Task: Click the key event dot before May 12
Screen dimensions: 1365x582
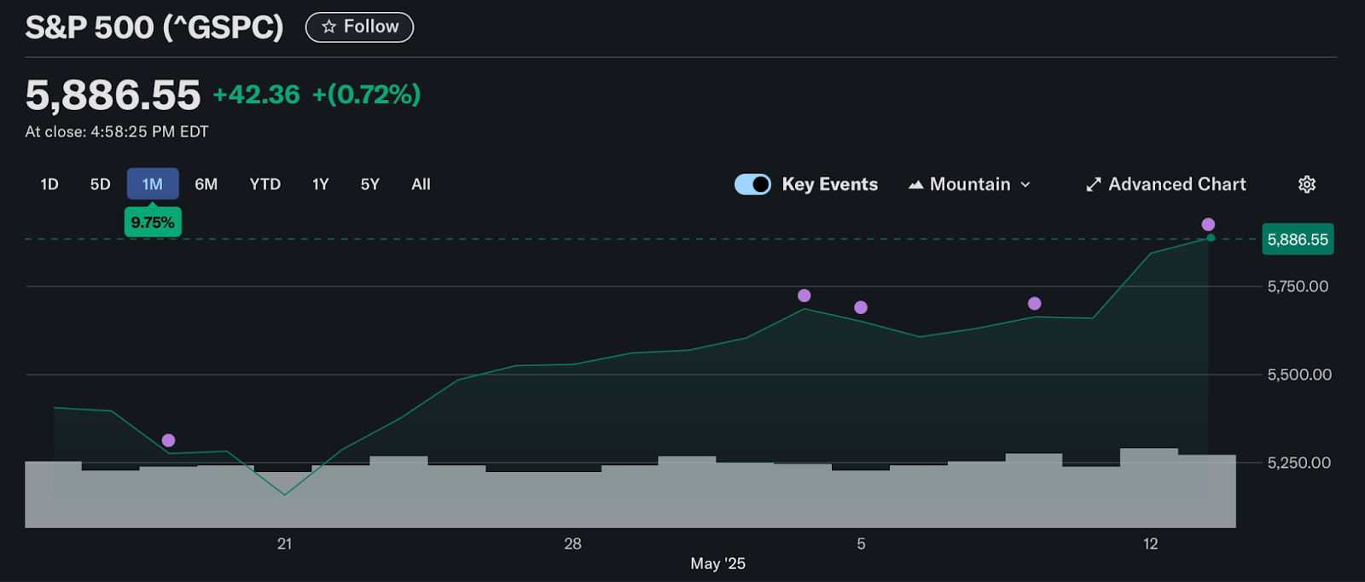Action: (1034, 303)
